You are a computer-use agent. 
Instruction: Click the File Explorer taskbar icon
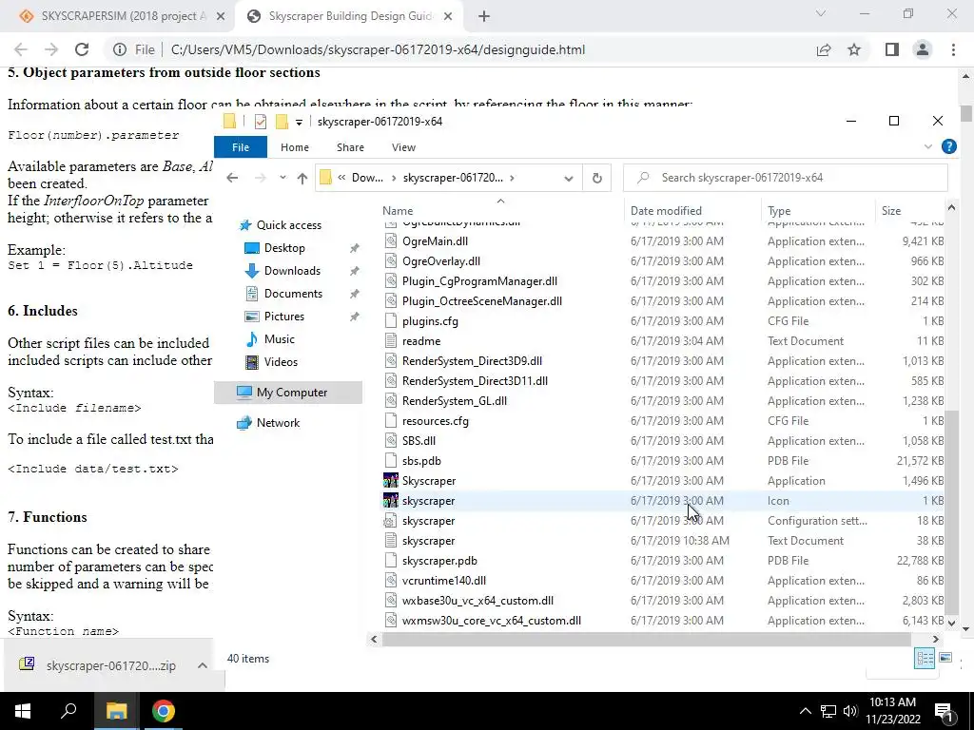pyautogui.click(x=116, y=711)
